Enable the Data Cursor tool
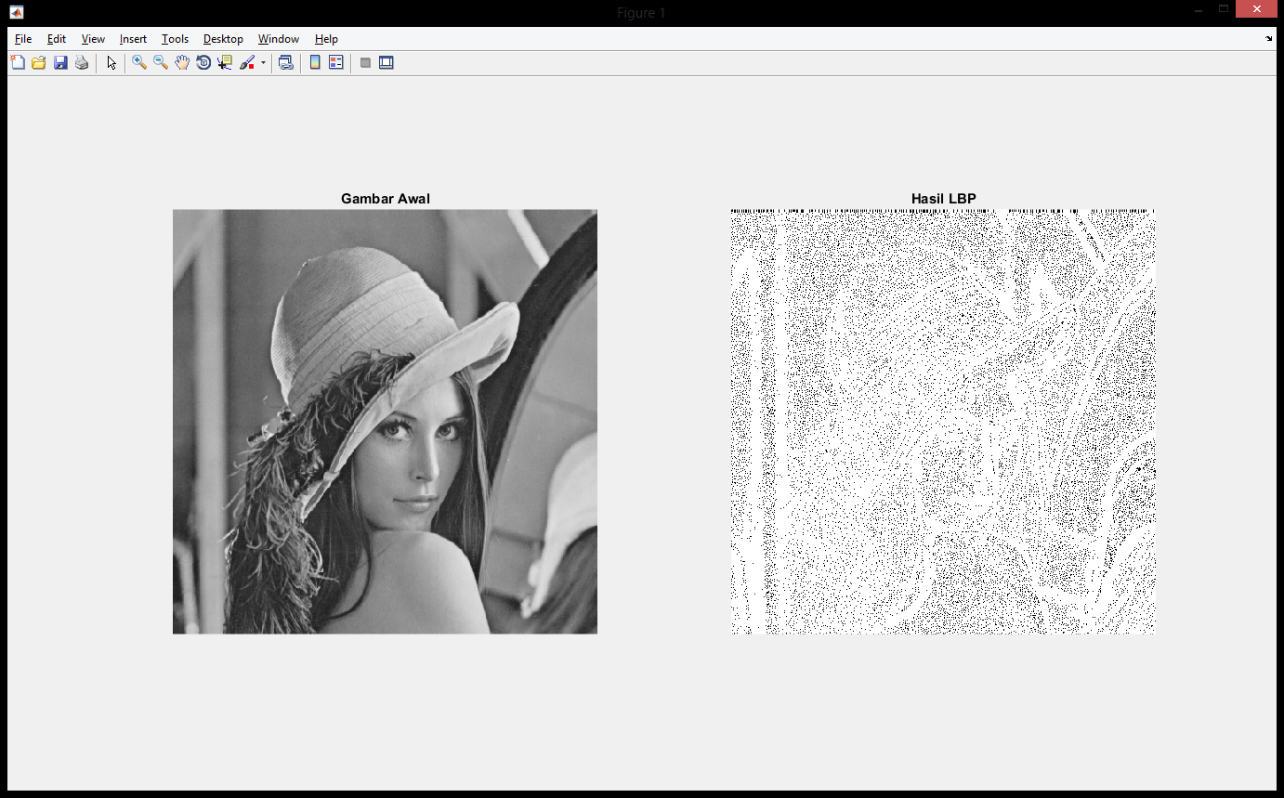1284x798 pixels. click(x=225, y=63)
